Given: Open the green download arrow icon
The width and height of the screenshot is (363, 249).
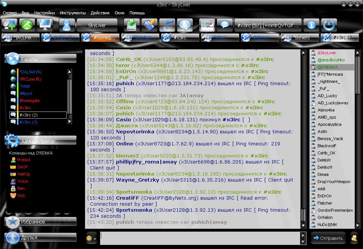Looking at the screenshot, I should point(132,25).
